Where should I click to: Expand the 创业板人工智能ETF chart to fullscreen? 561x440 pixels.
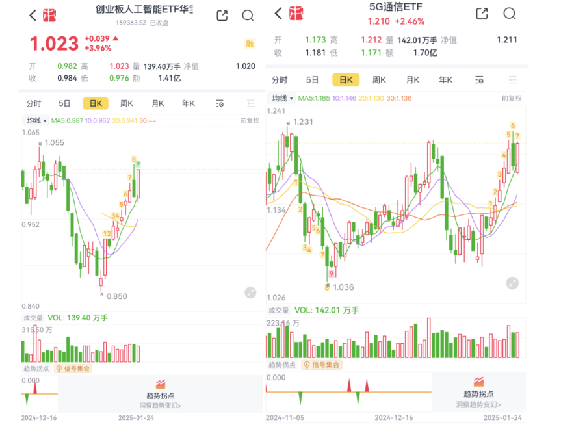[250, 292]
